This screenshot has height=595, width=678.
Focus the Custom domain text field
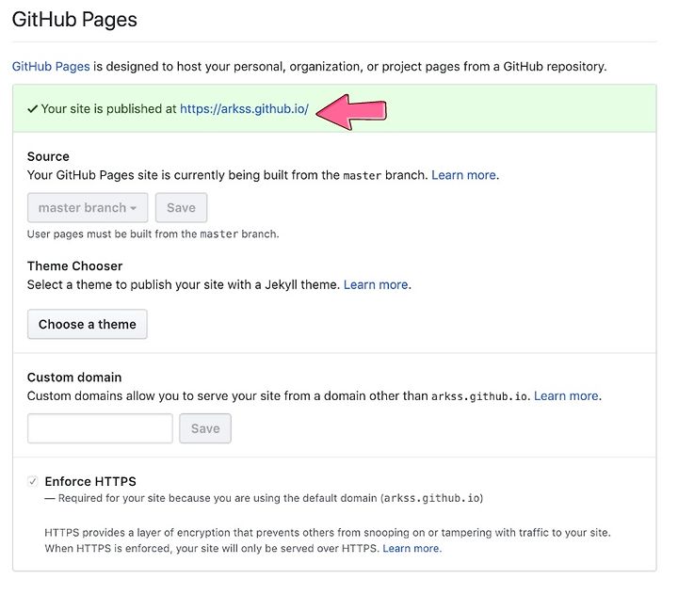point(100,428)
